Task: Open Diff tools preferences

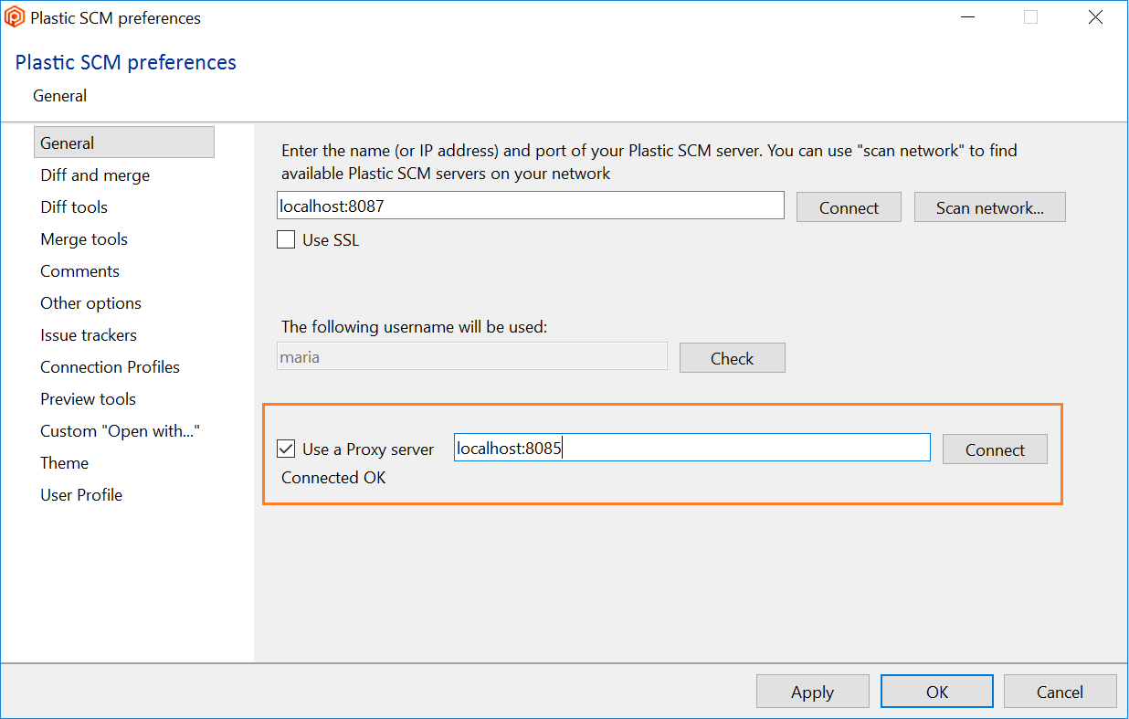Action: tap(74, 207)
